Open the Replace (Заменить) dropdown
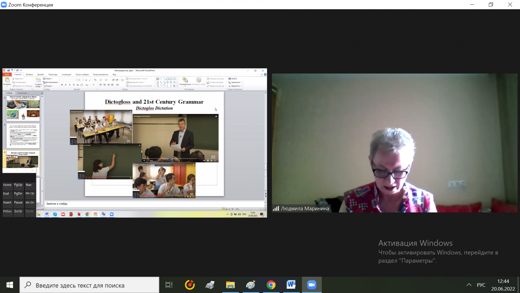This screenshot has width=520, height=293. pyautogui.click(x=235, y=82)
